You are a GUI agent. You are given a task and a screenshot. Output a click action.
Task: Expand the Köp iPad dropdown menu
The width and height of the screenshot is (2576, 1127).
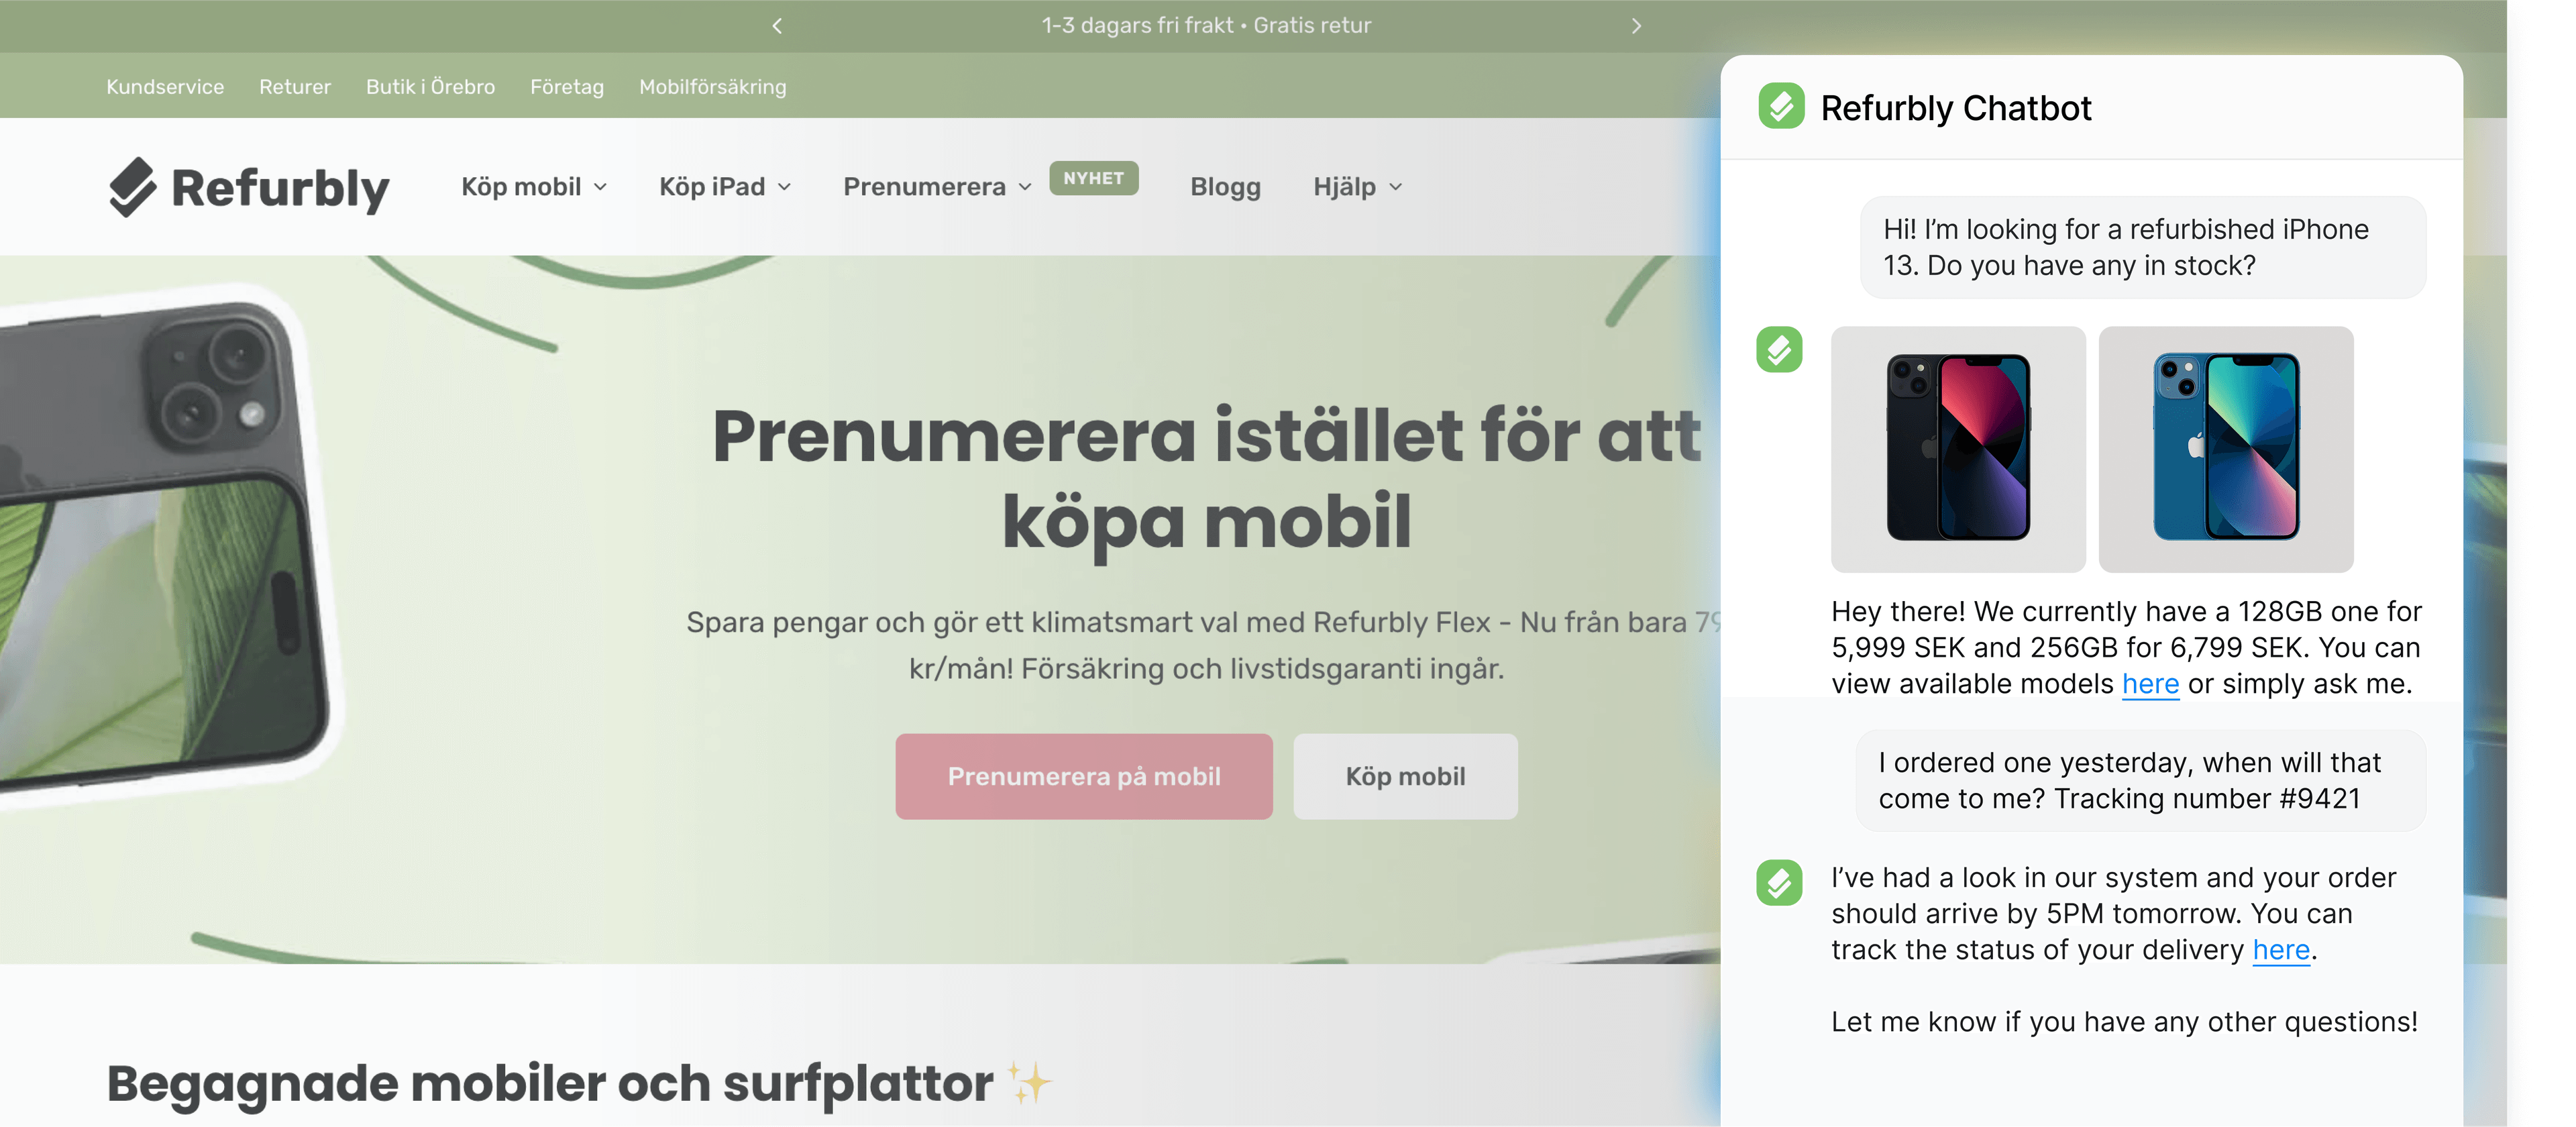(725, 187)
